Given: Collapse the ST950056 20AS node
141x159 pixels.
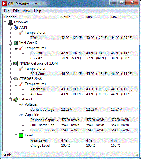Looking at the screenshot, I should 10,79.
